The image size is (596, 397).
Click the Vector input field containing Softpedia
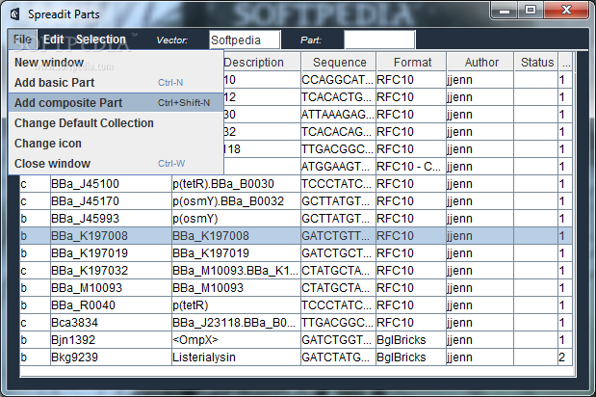[x=246, y=40]
